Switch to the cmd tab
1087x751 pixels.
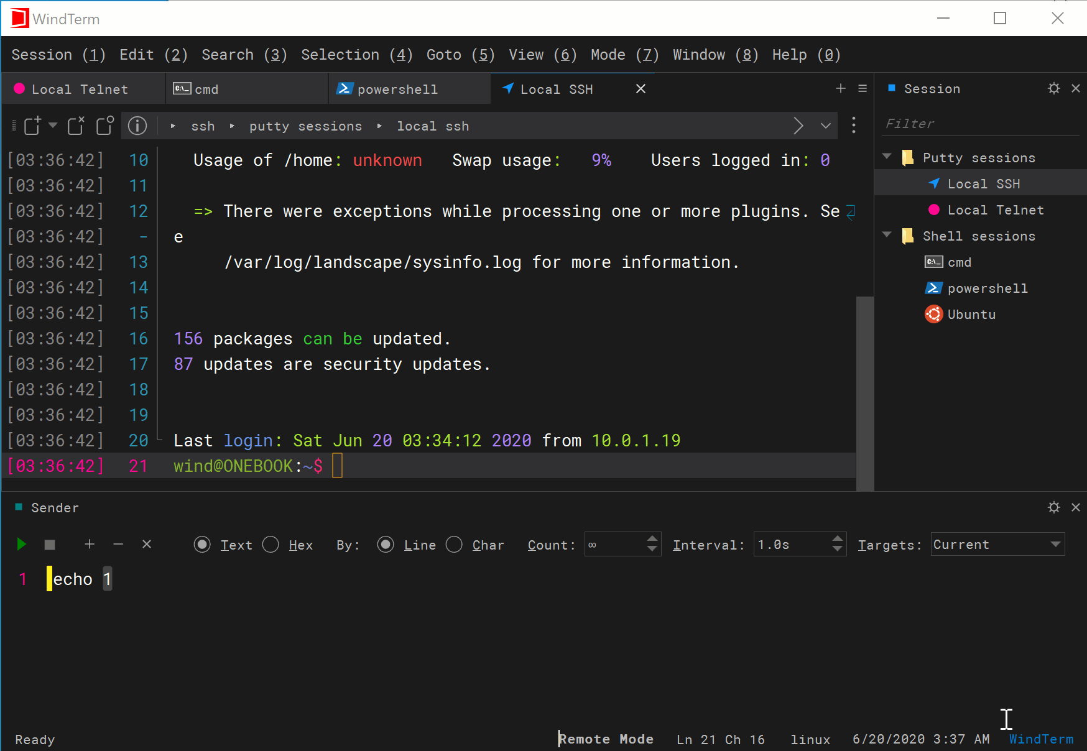tap(247, 89)
